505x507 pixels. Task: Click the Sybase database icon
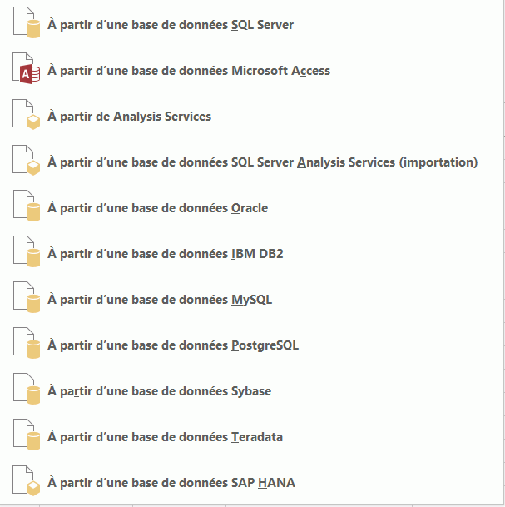tap(27, 390)
